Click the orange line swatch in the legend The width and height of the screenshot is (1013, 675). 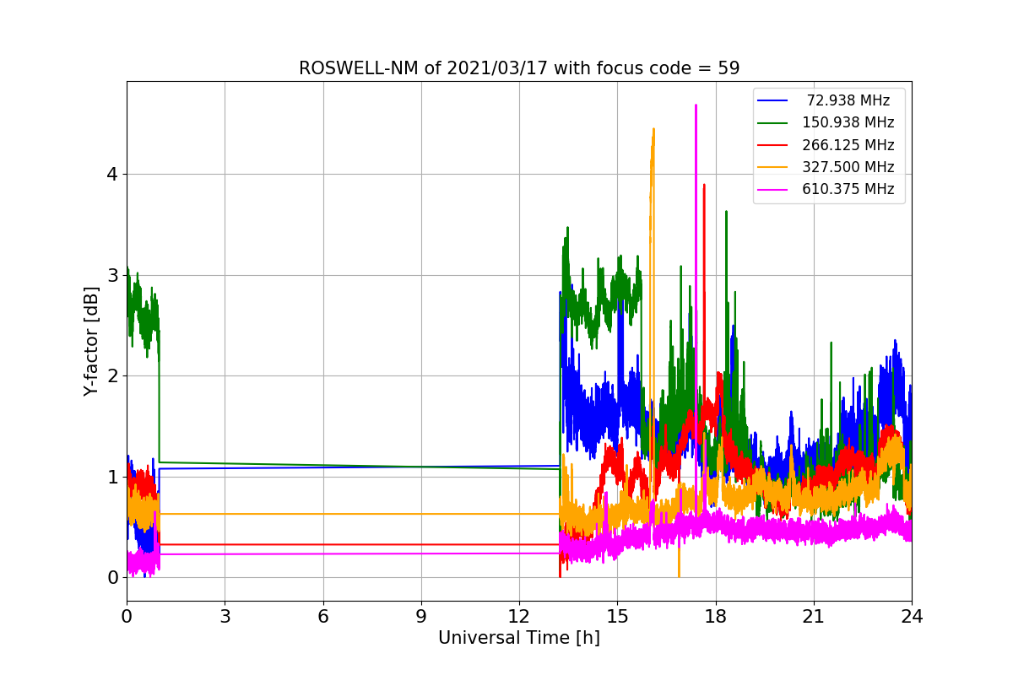pos(772,167)
